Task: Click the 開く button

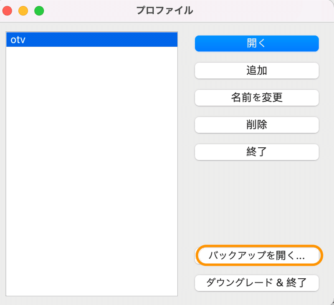Action: [257, 43]
